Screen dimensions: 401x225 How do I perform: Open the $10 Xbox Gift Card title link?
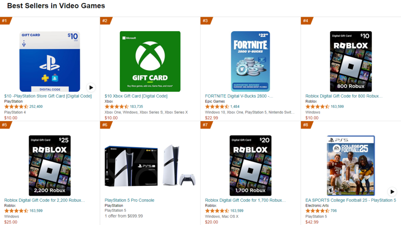point(136,96)
